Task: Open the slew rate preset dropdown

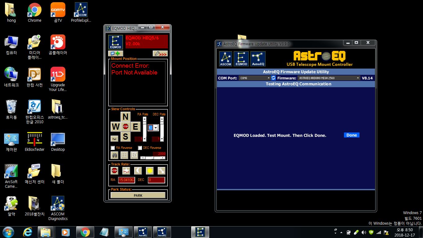Action: point(156,128)
